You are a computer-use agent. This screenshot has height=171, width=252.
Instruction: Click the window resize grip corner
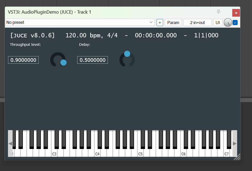[237, 157]
